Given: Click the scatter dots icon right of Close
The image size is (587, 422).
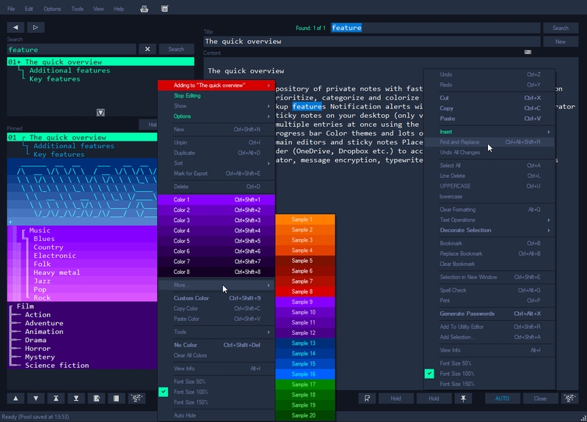Looking at the screenshot, I should pyautogui.click(x=569, y=399).
